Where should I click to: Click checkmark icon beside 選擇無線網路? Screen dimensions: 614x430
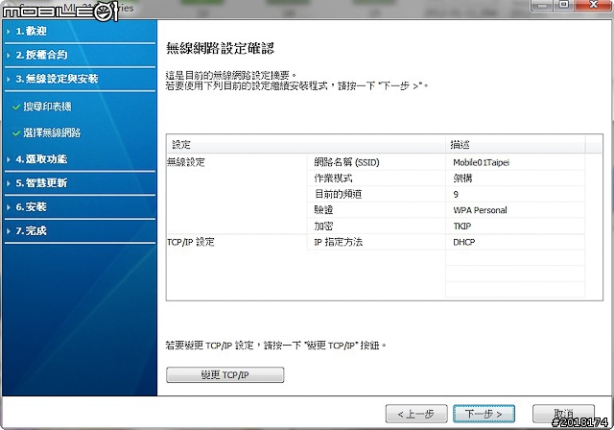click(16, 133)
